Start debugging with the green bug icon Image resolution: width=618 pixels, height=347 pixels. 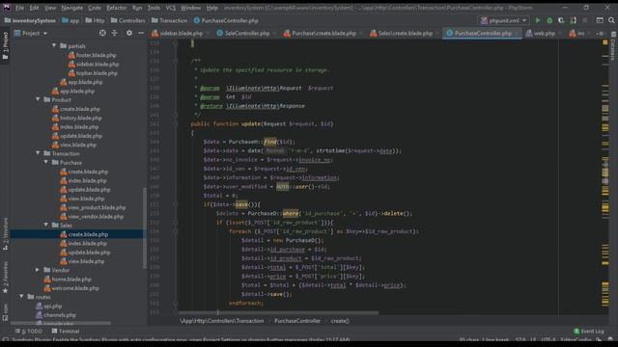(549, 20)
